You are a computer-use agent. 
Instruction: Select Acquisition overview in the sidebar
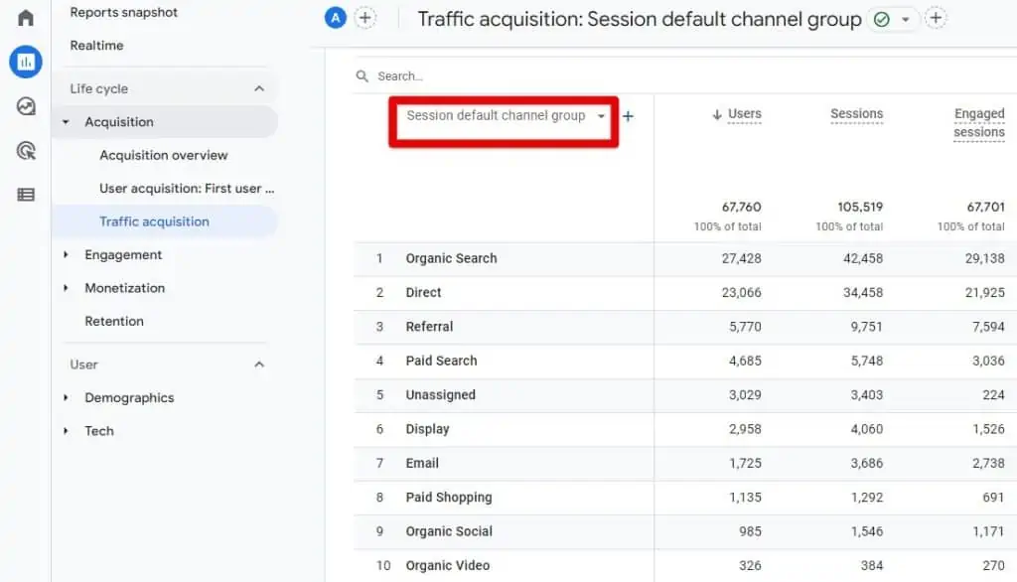coord(163,155)
